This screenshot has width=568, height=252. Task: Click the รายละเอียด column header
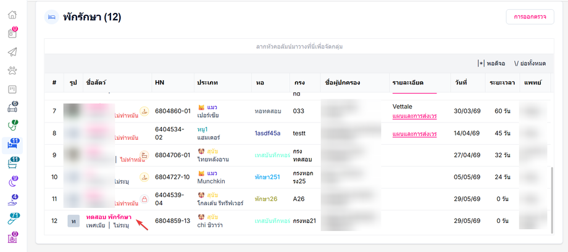tap(408, 83)
